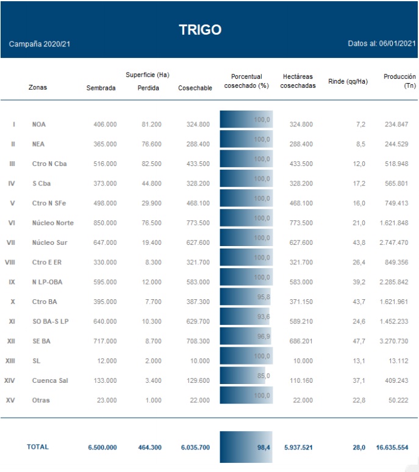Select the Rinde (qq/Ha) column header
Screen dimensions: 419x472
348,81
